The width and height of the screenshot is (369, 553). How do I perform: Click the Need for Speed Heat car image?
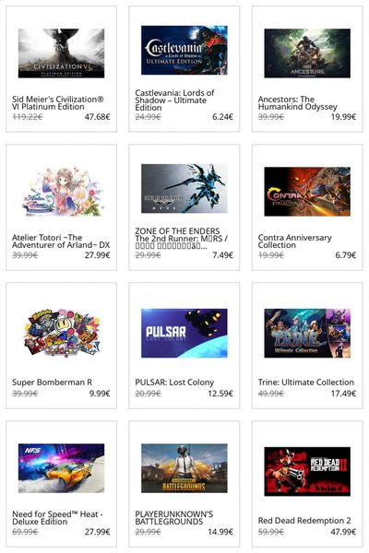click(61, 468)
